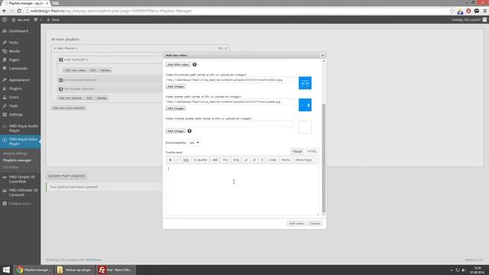Confirm with Add video button
Viewport: 489px width, 275px height.
(x=296, y=224)
